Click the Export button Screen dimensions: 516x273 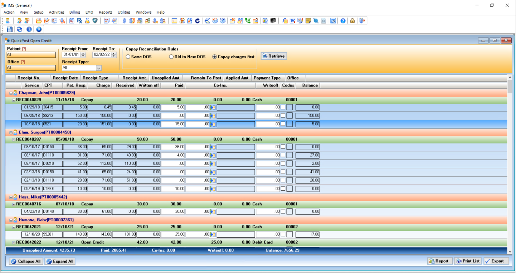click(x=496, y=261)
